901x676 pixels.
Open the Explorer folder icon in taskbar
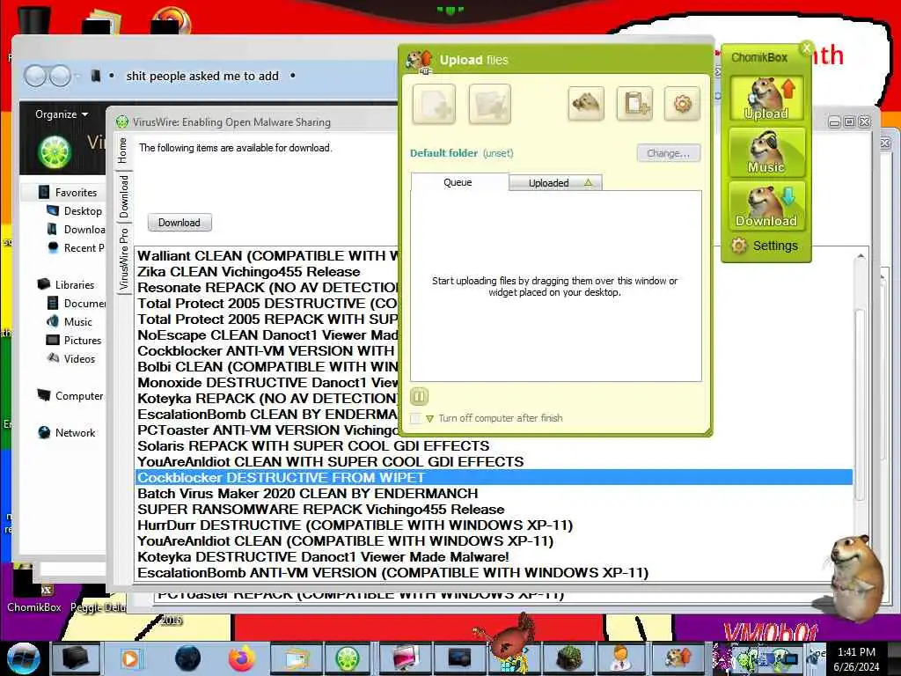[295, 658]
